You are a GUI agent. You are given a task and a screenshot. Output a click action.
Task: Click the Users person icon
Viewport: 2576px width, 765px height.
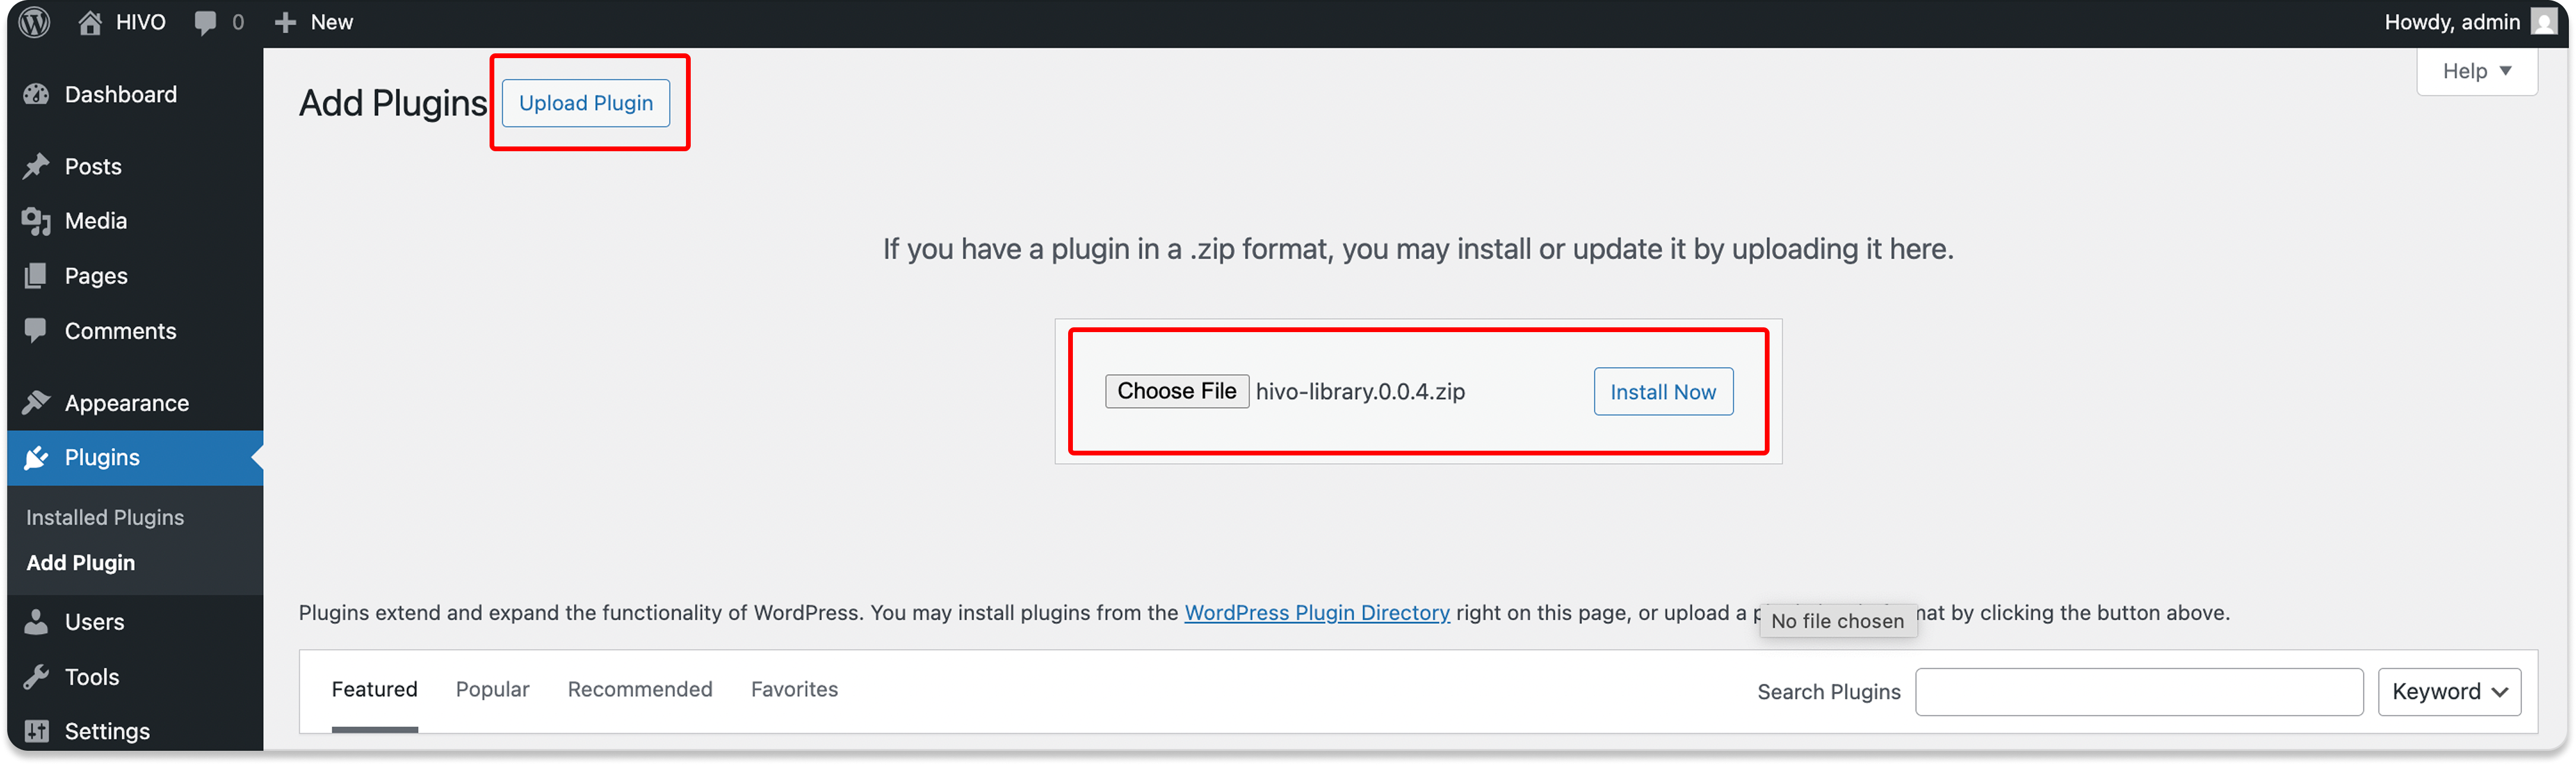pos(37,622)
